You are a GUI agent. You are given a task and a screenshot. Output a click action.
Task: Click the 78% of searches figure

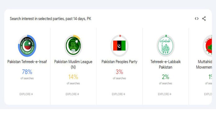(27, 72)
